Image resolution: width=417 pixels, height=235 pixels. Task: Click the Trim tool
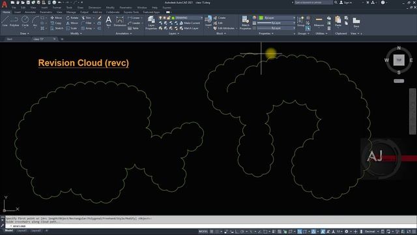pyautogui.click(x=86, y=18)
